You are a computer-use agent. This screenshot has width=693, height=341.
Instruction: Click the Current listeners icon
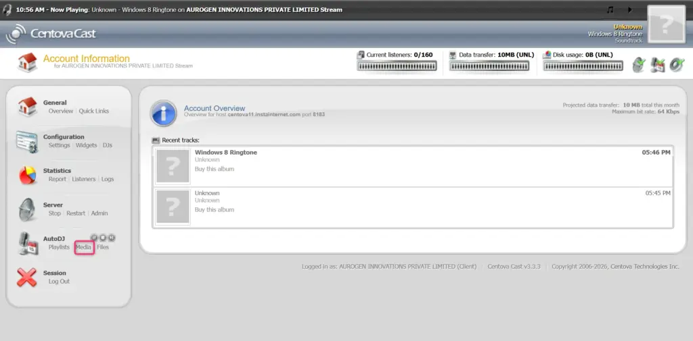tap(361, 55)
